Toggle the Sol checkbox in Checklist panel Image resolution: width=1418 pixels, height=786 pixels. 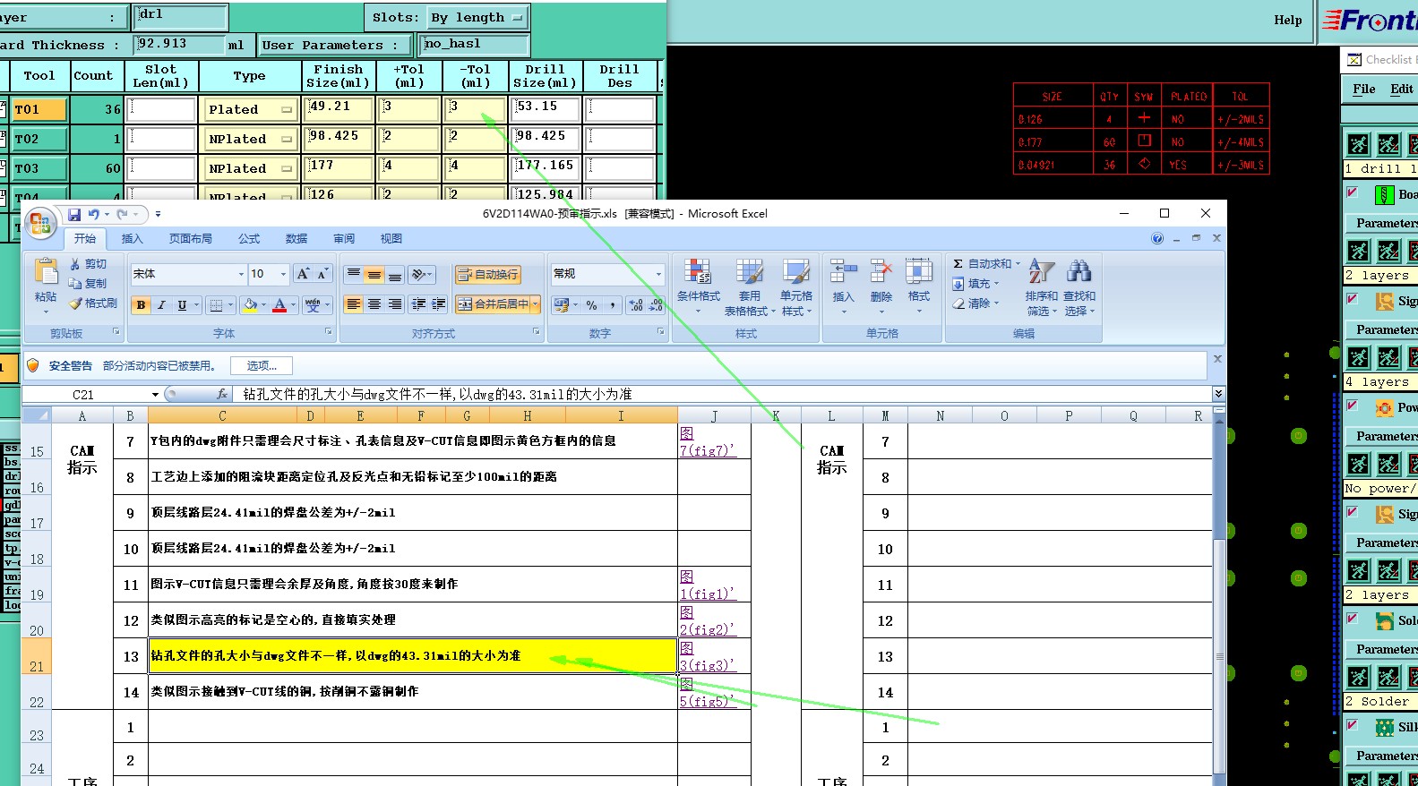point(1353,619)
